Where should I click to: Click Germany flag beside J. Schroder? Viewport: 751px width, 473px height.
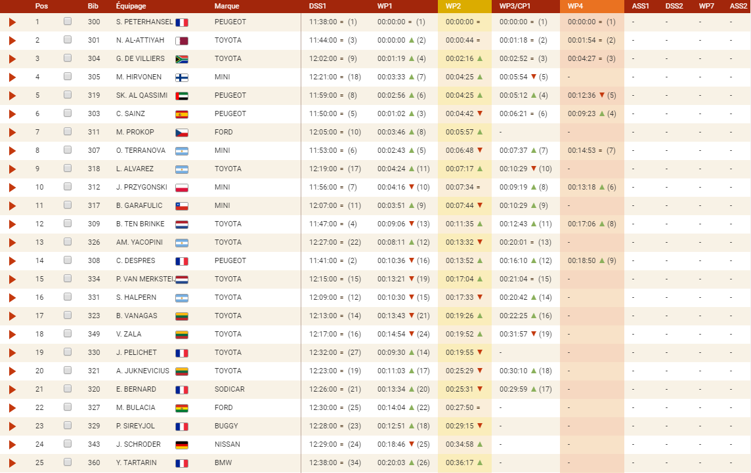(182, 445)
